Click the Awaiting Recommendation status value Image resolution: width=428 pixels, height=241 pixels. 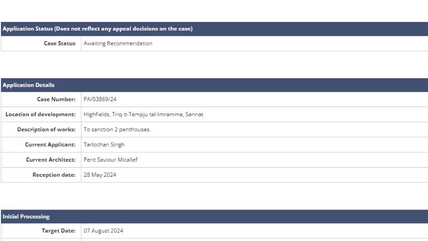(x=118, y=43)
